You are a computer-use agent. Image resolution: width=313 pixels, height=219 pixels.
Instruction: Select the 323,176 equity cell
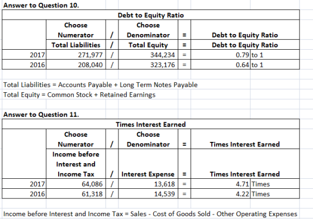(148, 65)
